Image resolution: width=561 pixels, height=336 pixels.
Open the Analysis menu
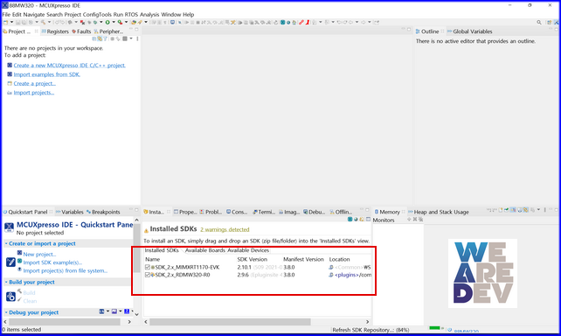pyautogui.click(x=149, y=14)
